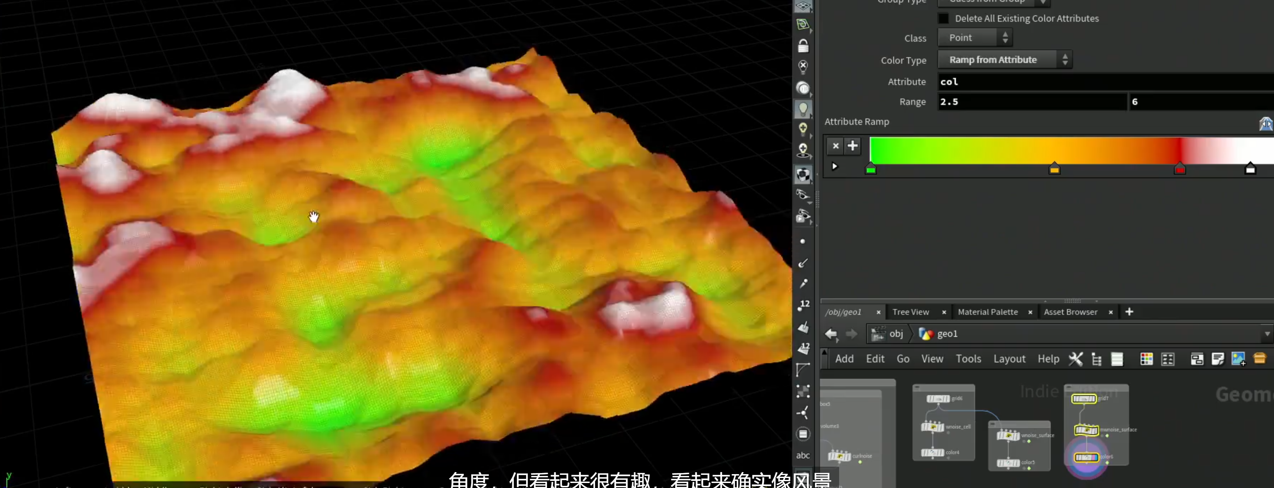This screenshot has width=1274, height=488.
Task: Toggle display primitive normals icon
Action: [x=803, y=327]
